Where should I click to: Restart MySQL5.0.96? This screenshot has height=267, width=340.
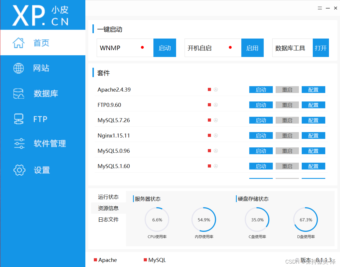[x=287, y=151]
